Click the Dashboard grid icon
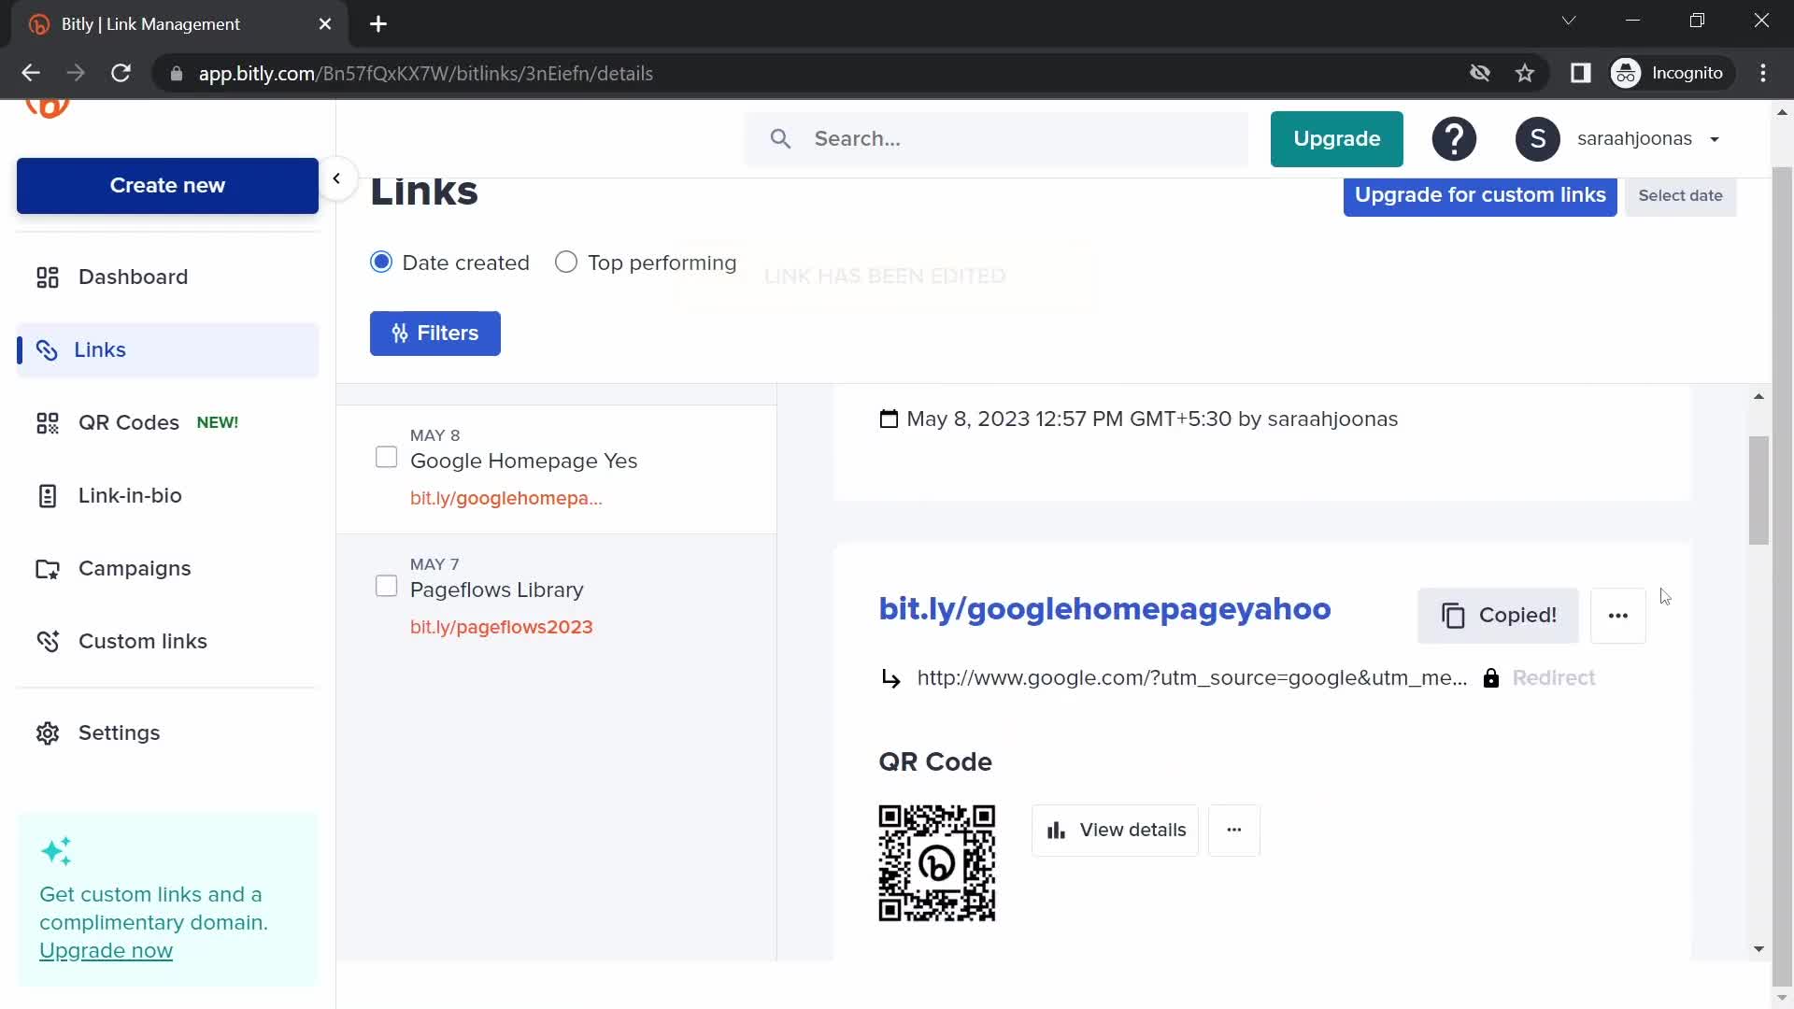1794x1009 pixels. click(48, 277)
